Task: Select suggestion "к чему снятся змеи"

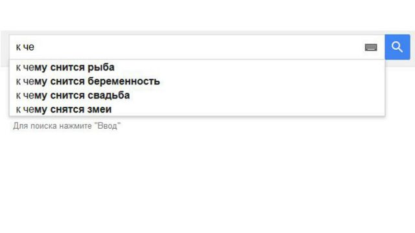Action: pyautogui.click(x=197, y=109)
